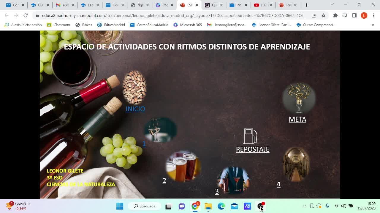Toggle the Chrome side panel
Viewport: 380px width, 213px height.
pyautogui.click(x=354, y=15)
